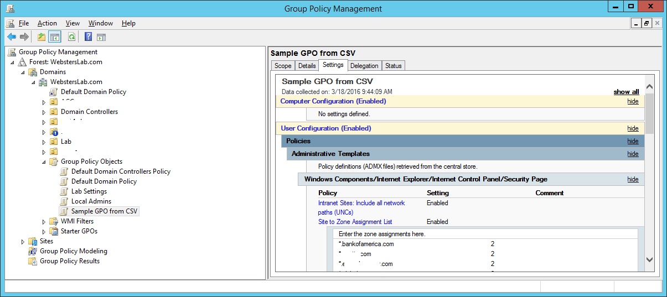
Task: Toggle Show/Hide Action Pane toolbar icon
Action: tap(101, 37)
